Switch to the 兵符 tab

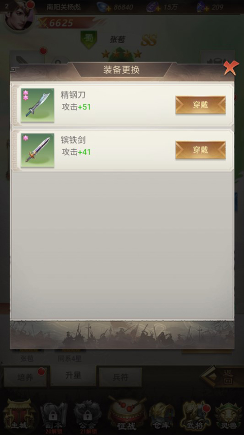point(120,377)
